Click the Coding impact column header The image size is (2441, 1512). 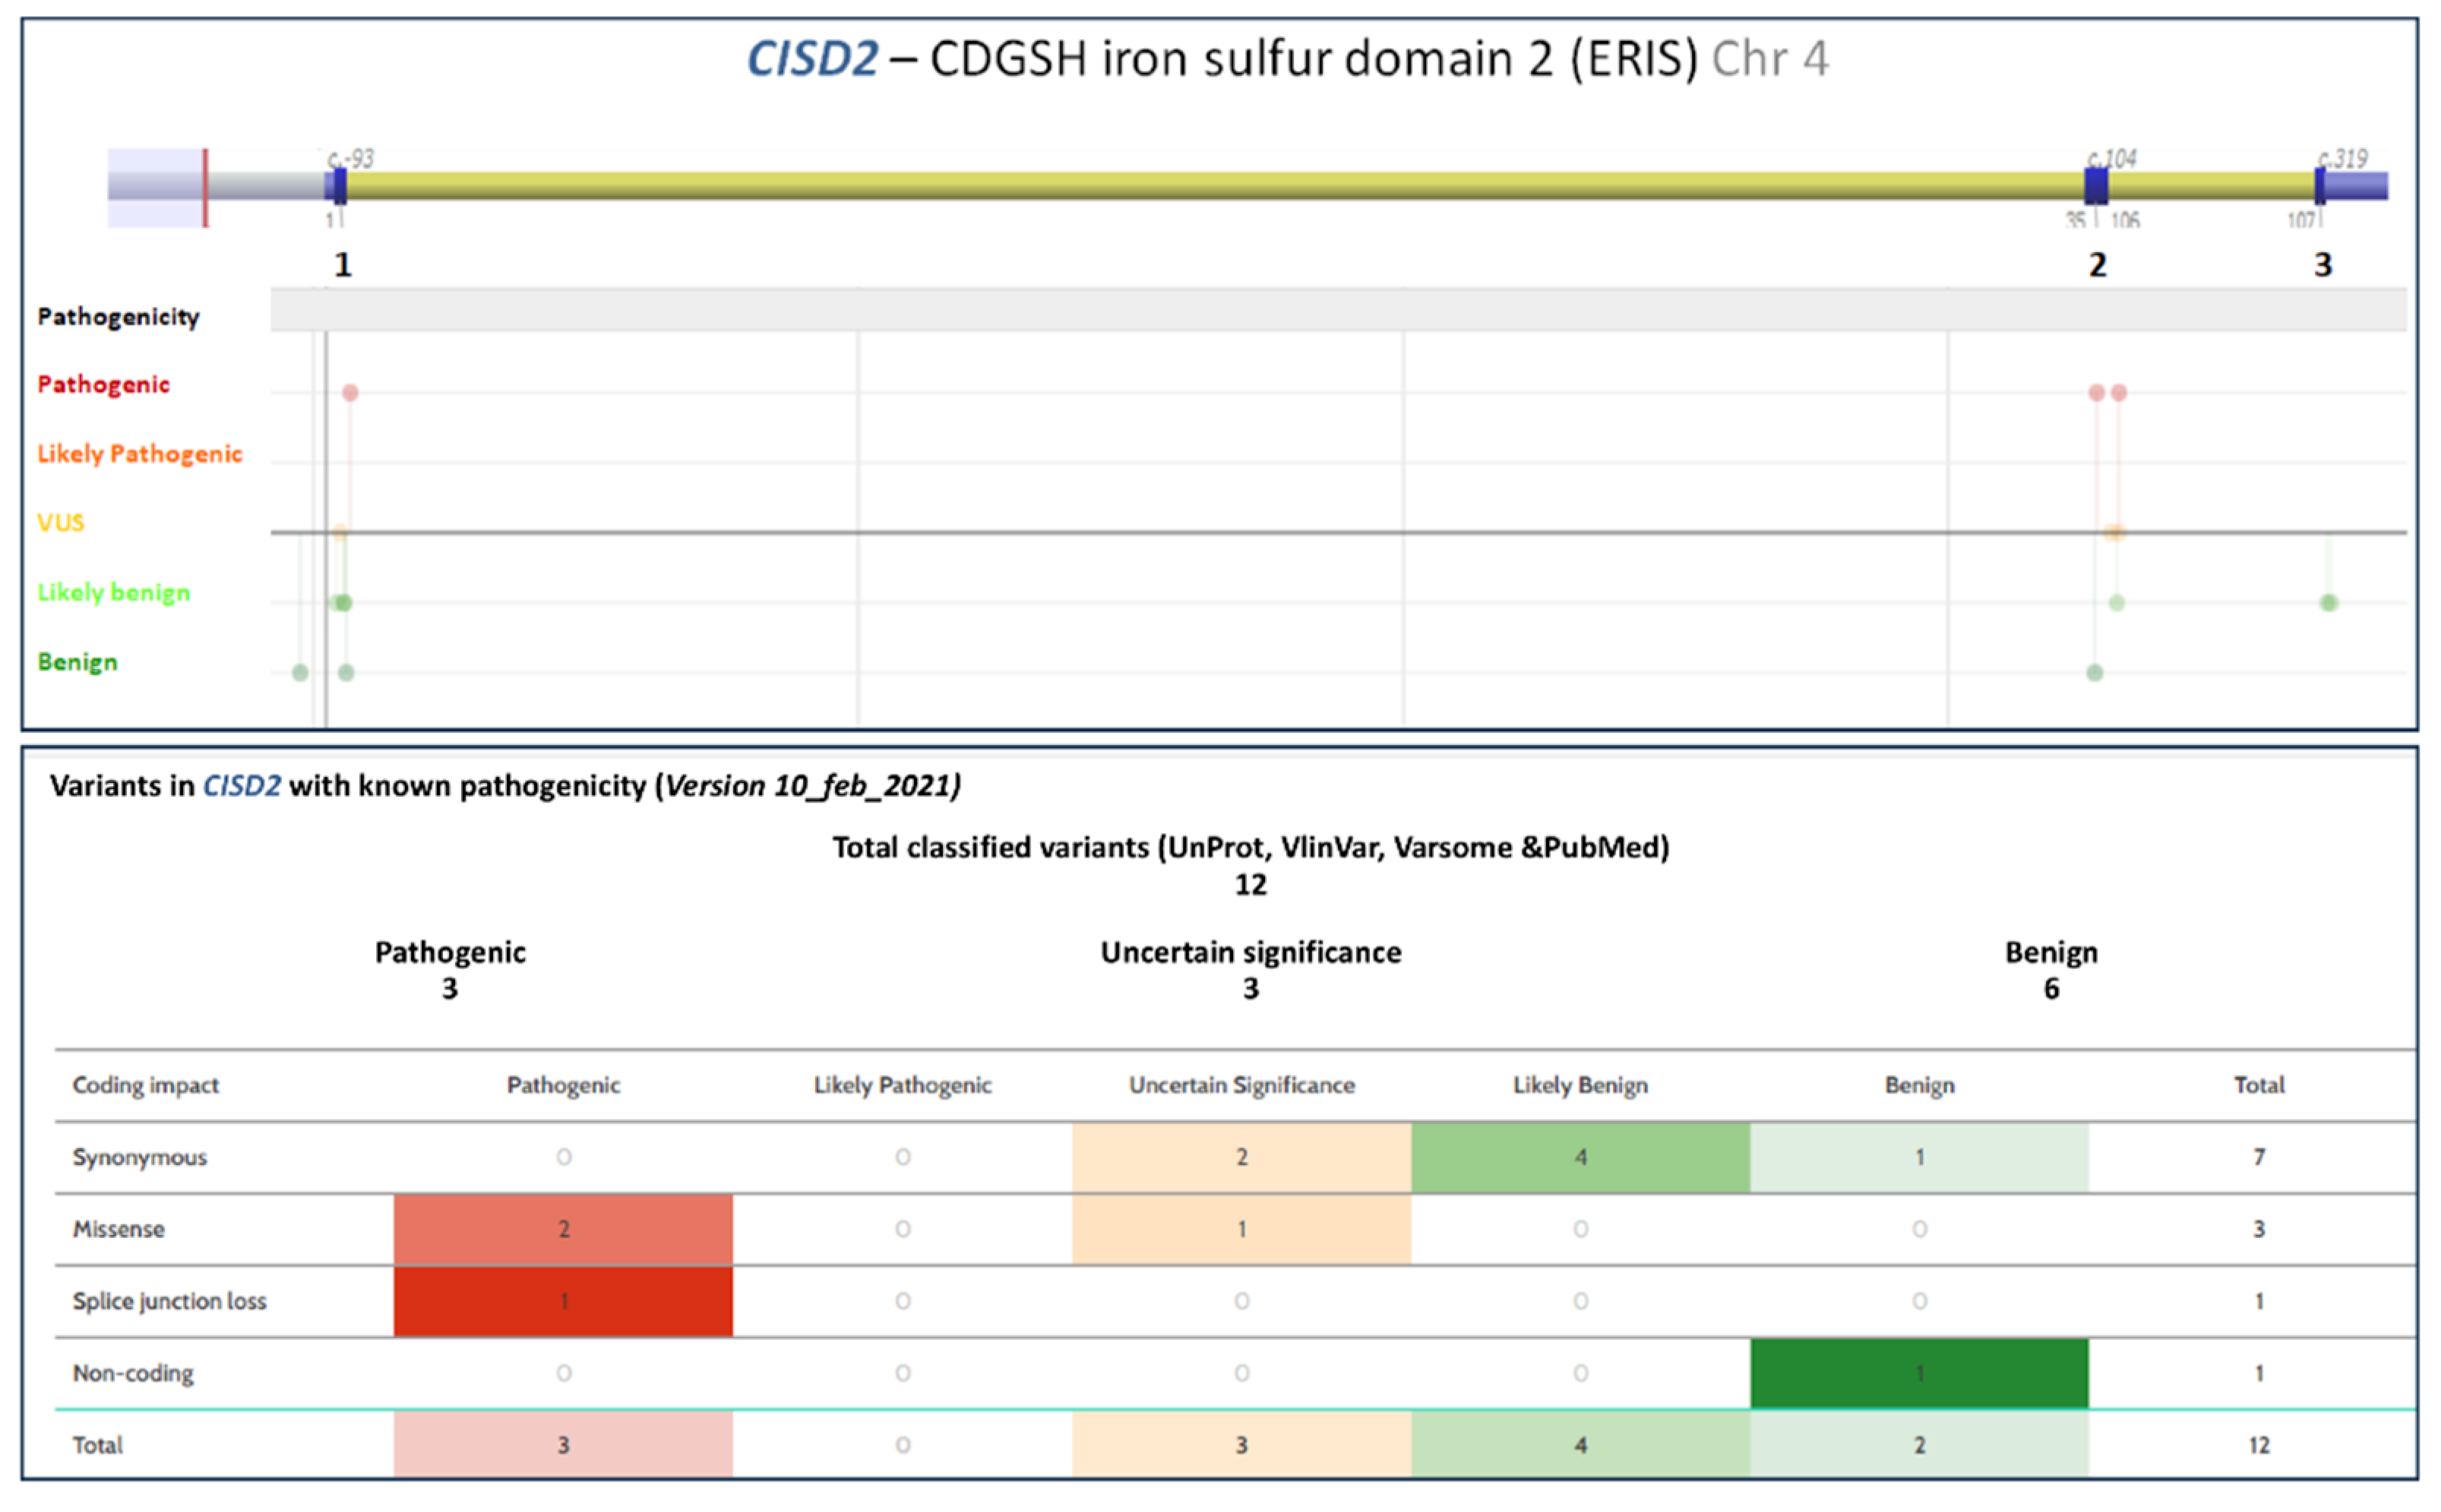click(x=145, y=1085)
